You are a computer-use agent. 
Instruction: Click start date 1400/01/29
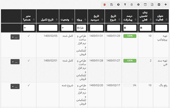(113, 36)
